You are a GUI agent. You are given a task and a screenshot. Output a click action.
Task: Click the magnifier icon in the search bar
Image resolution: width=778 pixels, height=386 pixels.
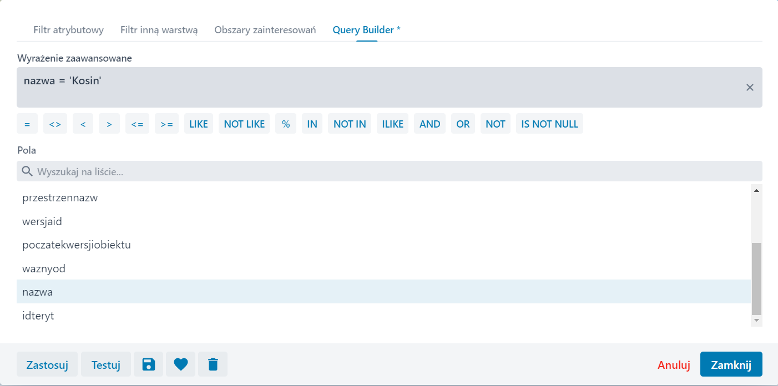pyautogui.click(x=27, y=171)
